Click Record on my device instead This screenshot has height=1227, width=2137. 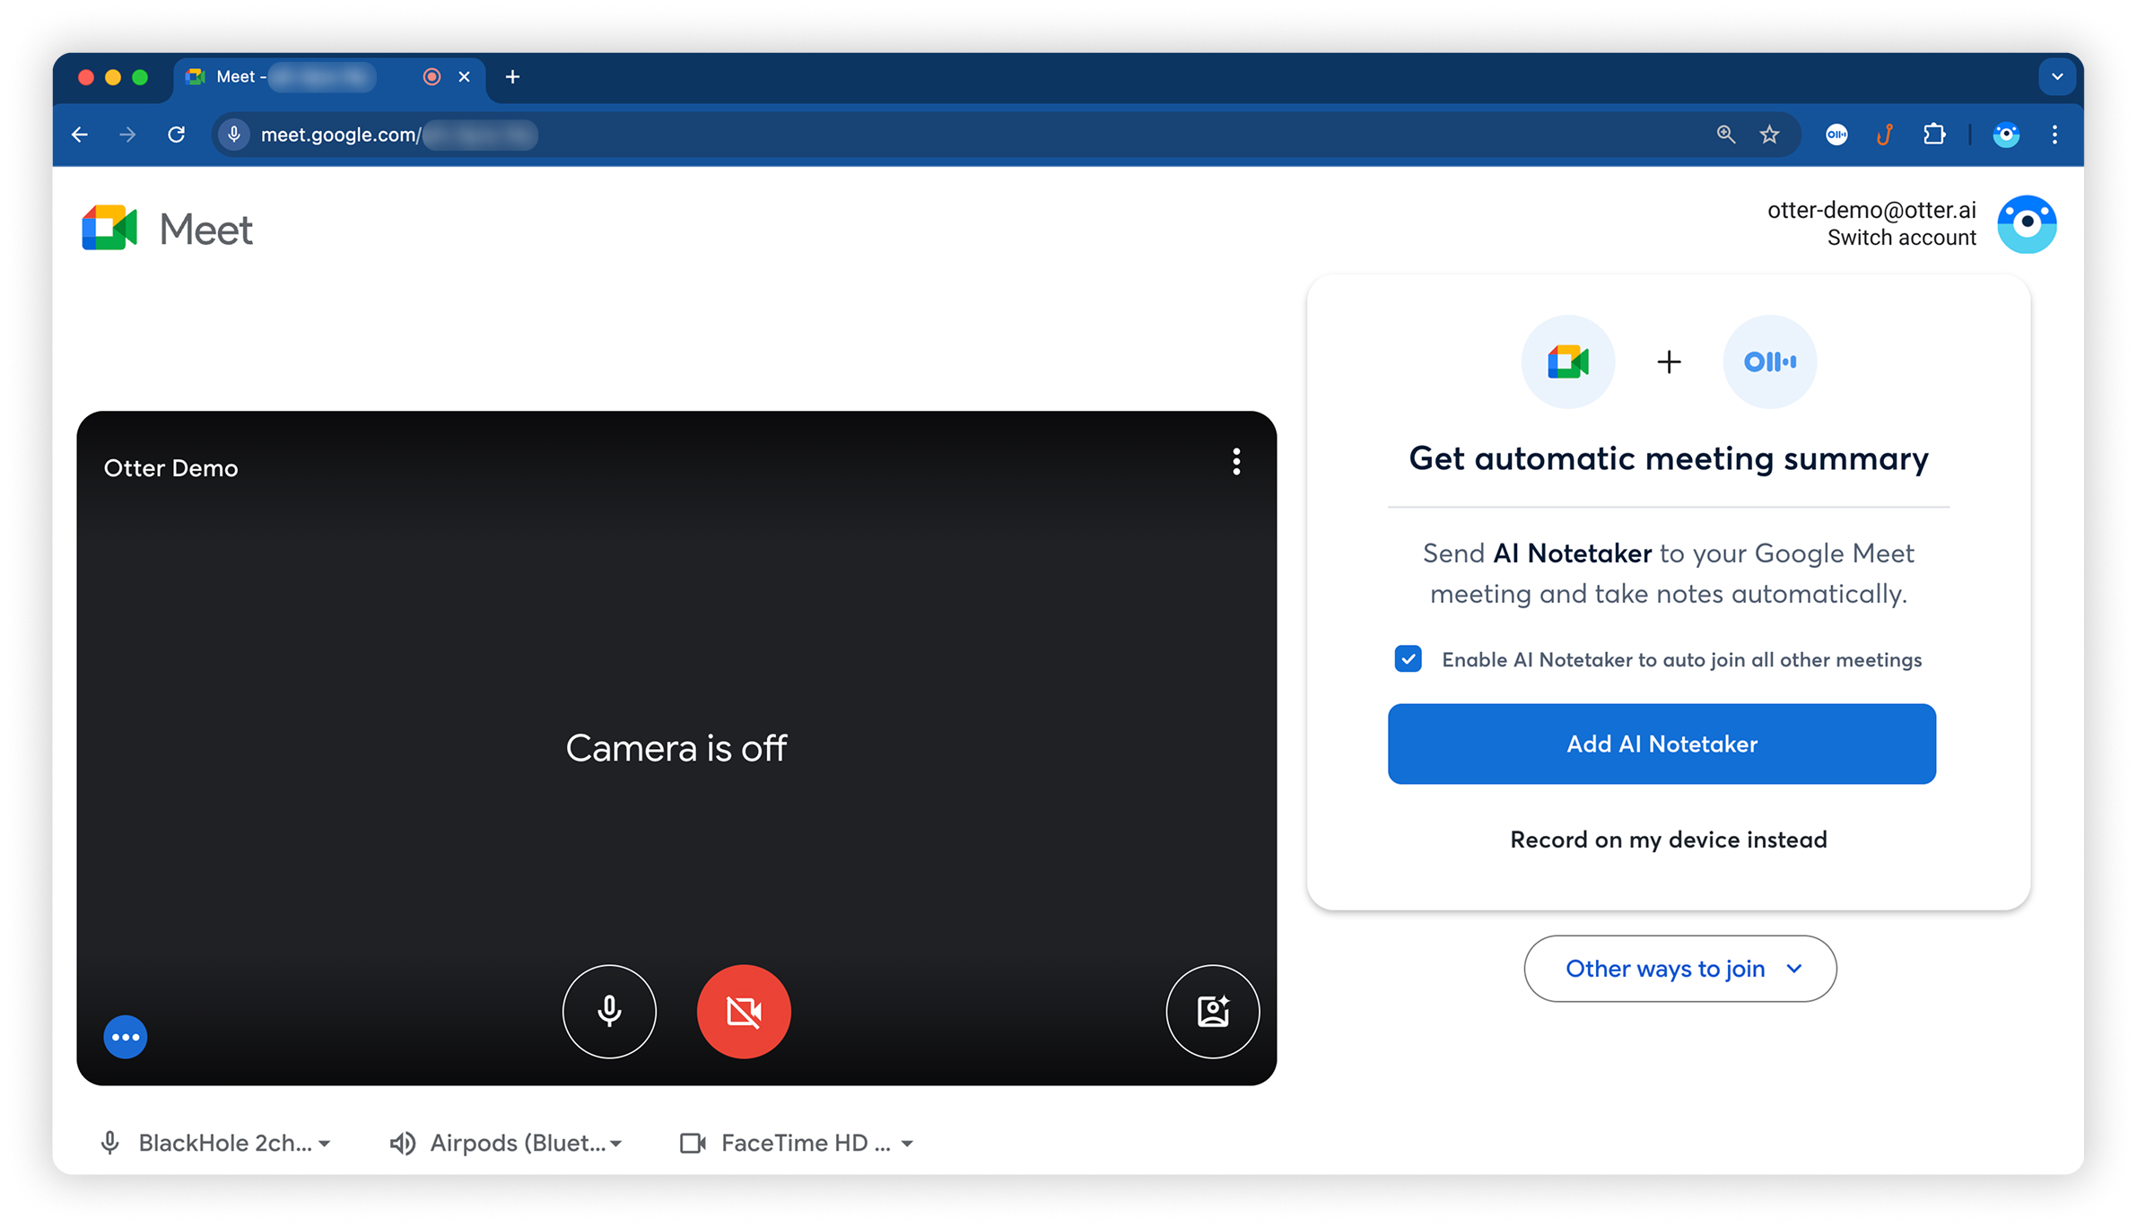tap(1669, 840)
